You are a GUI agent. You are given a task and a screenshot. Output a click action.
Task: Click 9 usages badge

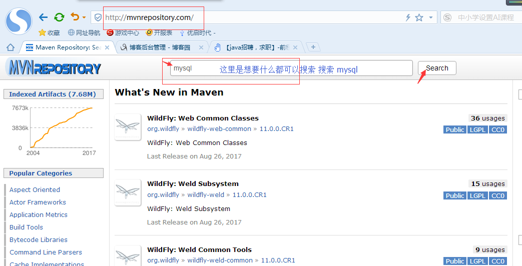click(490, 249)
